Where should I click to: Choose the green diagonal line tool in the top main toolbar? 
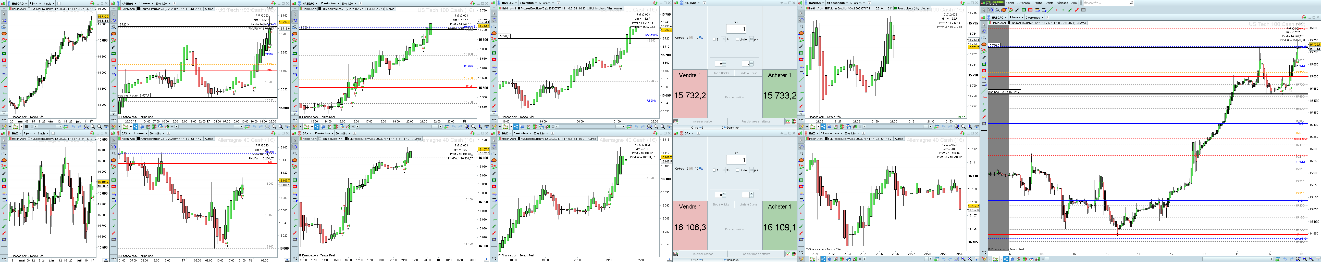1050,10
